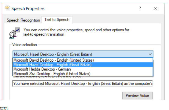The height and width of the screenshot is (110, 169).
Task: Close the Speech Properties dialog
Action: click(x=156, y=9)
